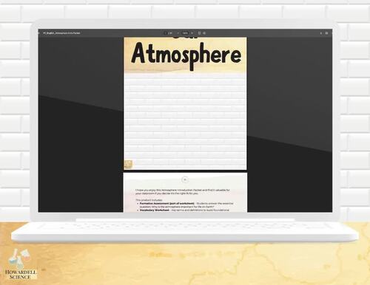Zoom out using the minus button
This screenshot has height=285, width=370.
point(178,33)
